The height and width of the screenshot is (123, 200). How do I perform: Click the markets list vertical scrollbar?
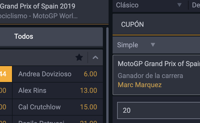[x=107, y=75]
